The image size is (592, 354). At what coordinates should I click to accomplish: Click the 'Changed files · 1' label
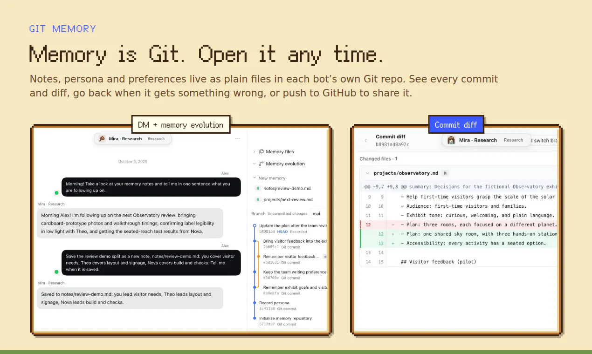click(x=379, y=159)
